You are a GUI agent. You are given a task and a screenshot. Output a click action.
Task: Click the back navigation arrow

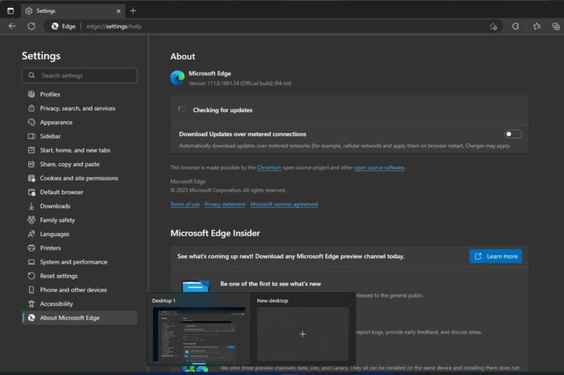click(x=12, y=26)
